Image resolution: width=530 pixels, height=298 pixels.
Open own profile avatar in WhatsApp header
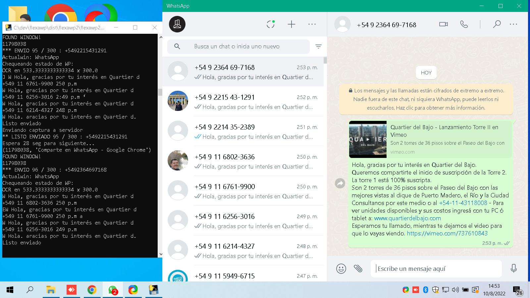point(177,24)
